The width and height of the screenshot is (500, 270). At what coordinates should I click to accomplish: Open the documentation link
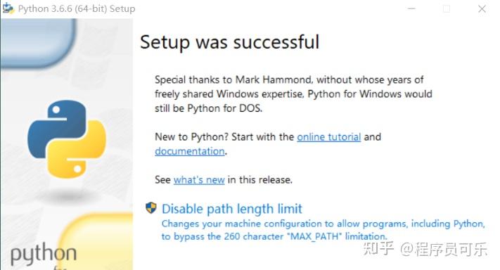[x=190, y=151]
